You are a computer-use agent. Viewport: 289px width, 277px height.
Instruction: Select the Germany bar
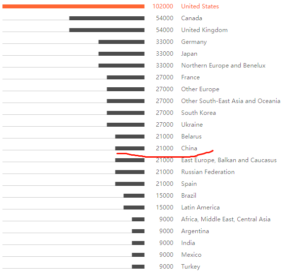coord(121,42)
